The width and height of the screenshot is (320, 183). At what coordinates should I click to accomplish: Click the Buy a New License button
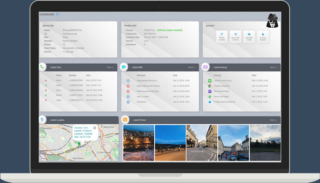(235, 36)
